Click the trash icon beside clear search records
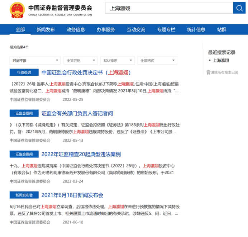Image resolution: width=248 pixels, height=237 pixels. click(x=208, y=72)
